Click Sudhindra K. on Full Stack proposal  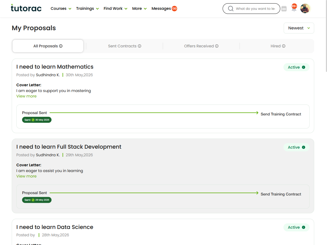coord(48,155)
